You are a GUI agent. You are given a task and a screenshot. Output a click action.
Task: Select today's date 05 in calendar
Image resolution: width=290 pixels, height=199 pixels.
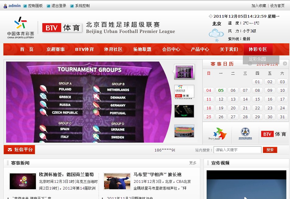tap(221, 90)
